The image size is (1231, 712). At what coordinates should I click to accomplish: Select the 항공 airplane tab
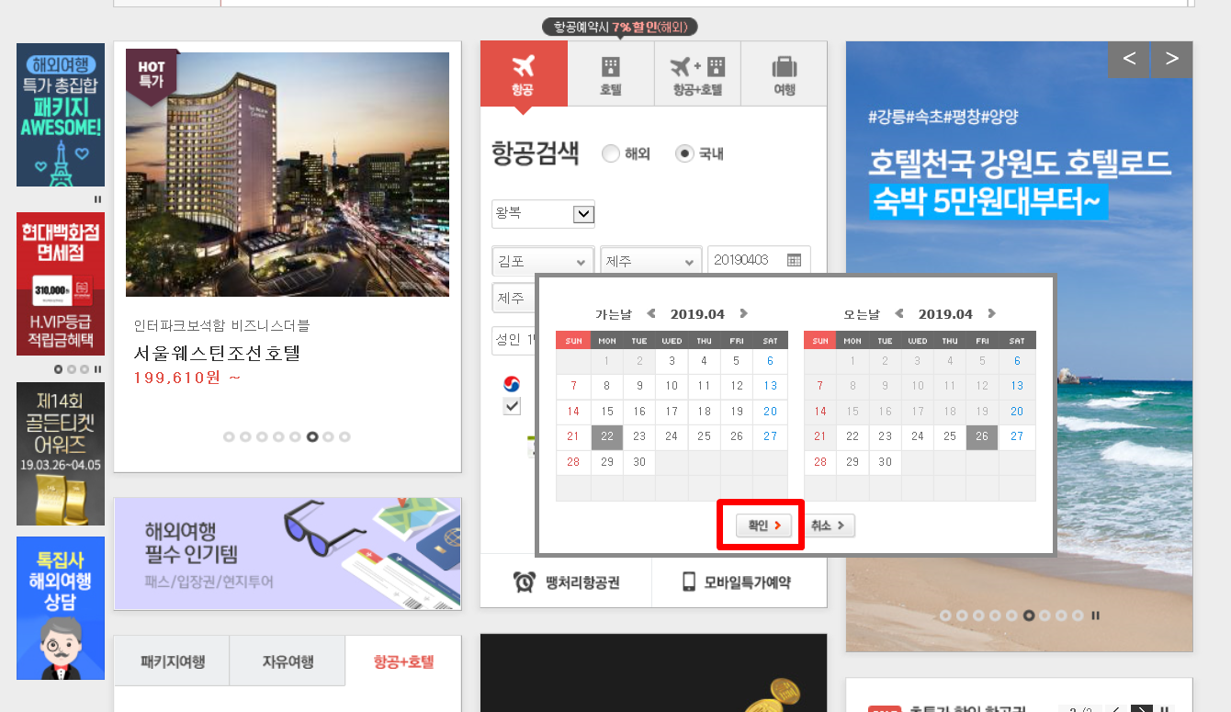pos(524,73)
